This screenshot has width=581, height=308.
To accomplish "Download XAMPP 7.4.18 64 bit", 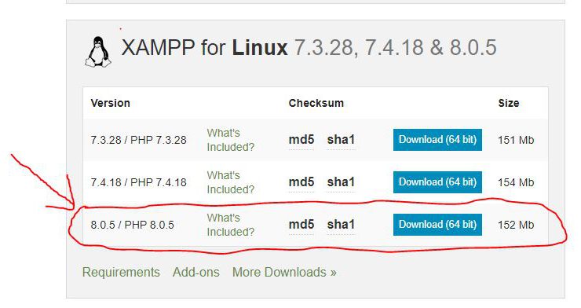I will [437, 182].
